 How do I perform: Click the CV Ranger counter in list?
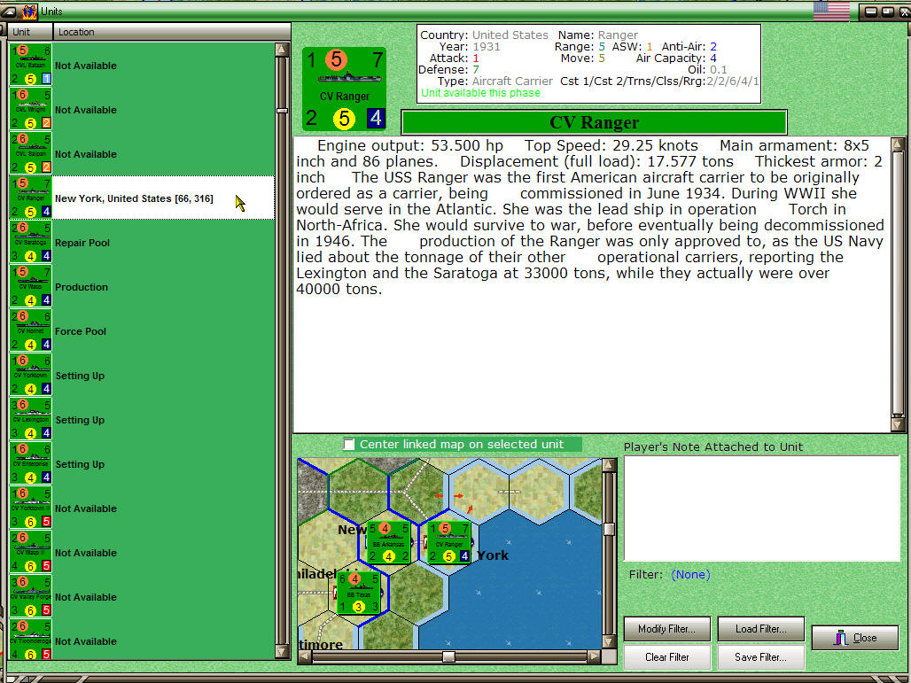coord(31,198)
